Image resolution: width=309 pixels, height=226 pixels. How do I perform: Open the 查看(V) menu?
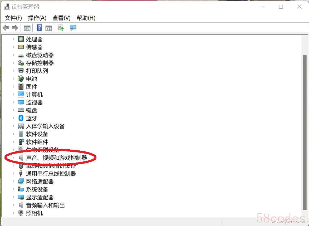tap(61, 18)
